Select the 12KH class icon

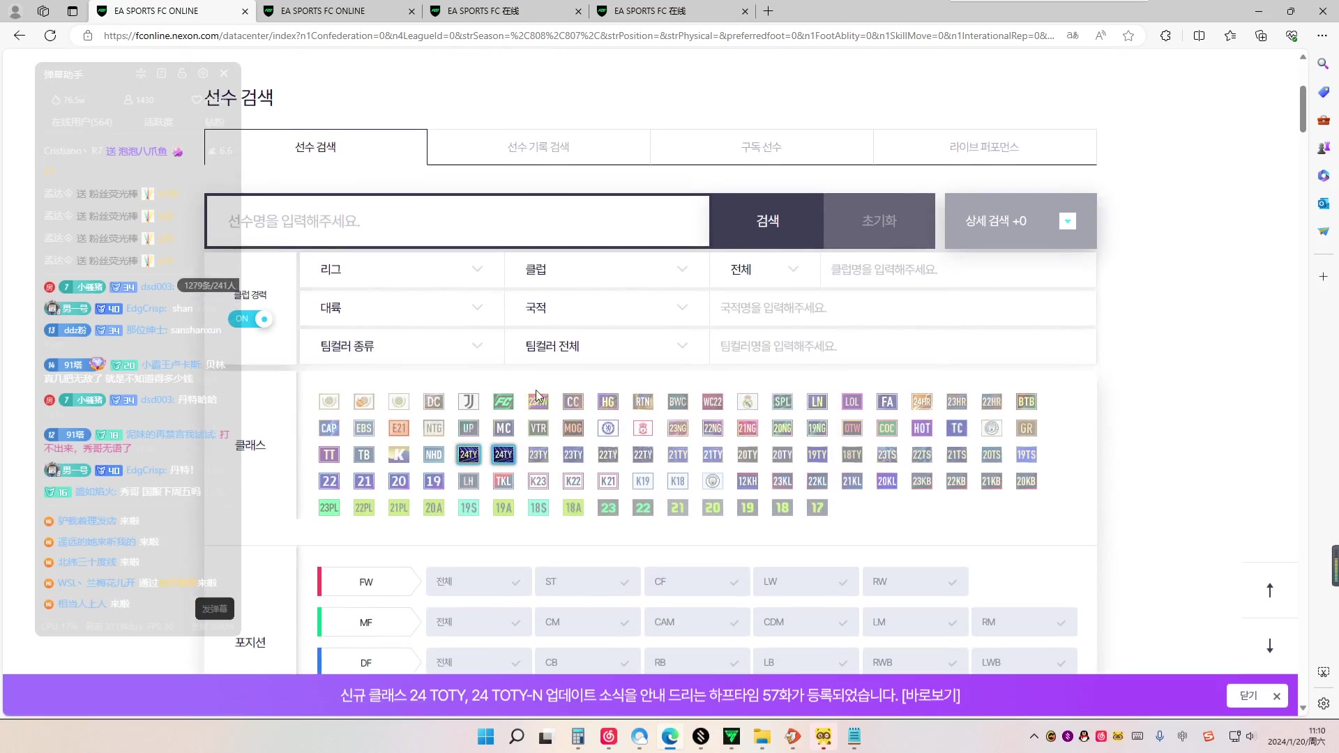coord(748,481)
